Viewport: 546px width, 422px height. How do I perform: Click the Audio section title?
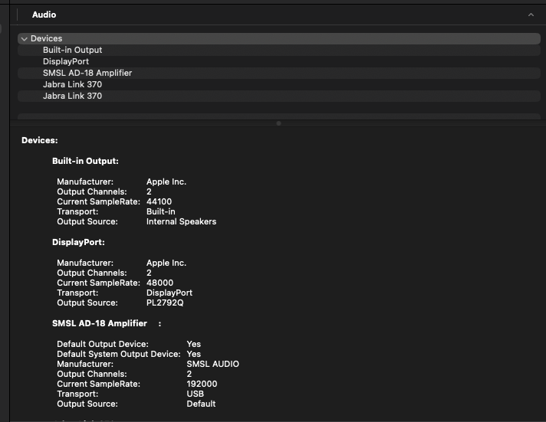pyautogui.click(x=44, y=15)
